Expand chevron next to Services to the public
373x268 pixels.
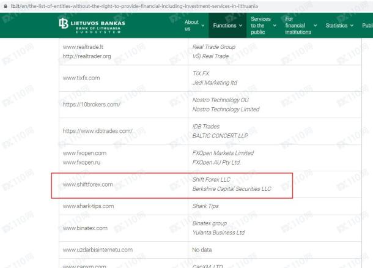(275, 26)
